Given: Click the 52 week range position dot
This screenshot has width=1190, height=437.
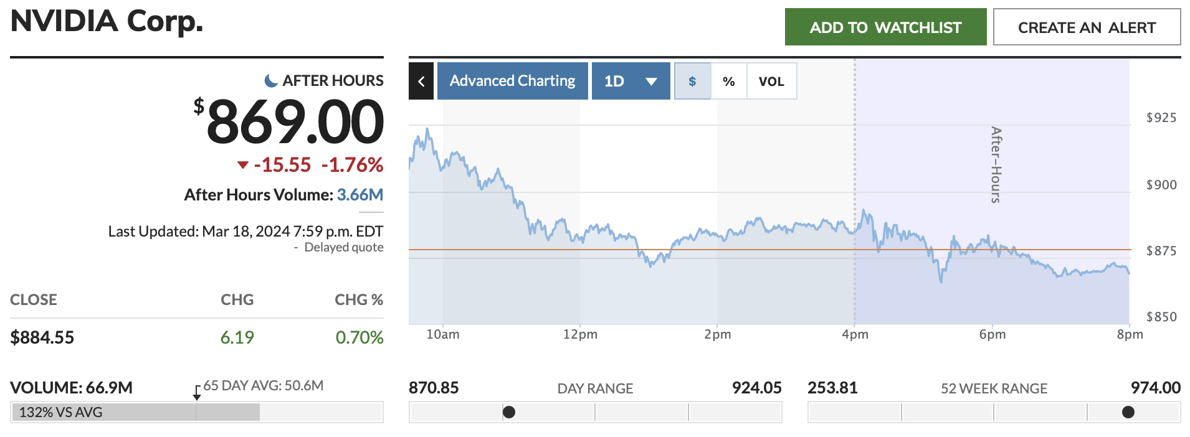Looking at the screenshot, I should 1128,412.
